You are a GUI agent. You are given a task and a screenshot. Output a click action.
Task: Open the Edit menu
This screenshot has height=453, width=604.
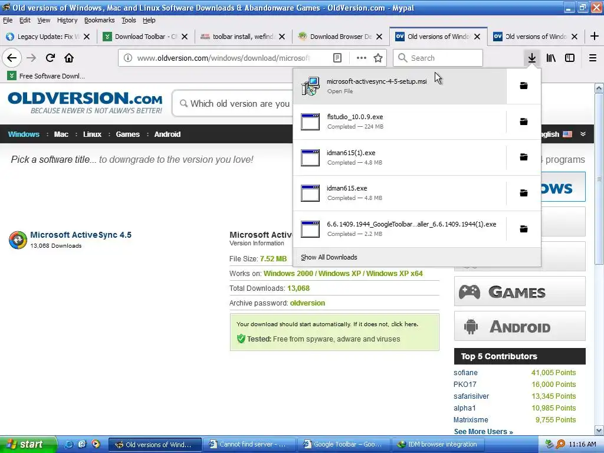click(25, 20)
